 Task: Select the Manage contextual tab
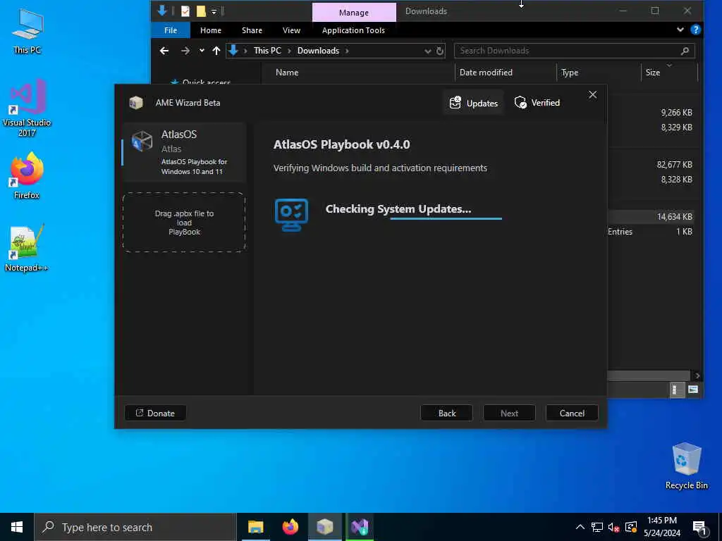(x=354, y=13)
